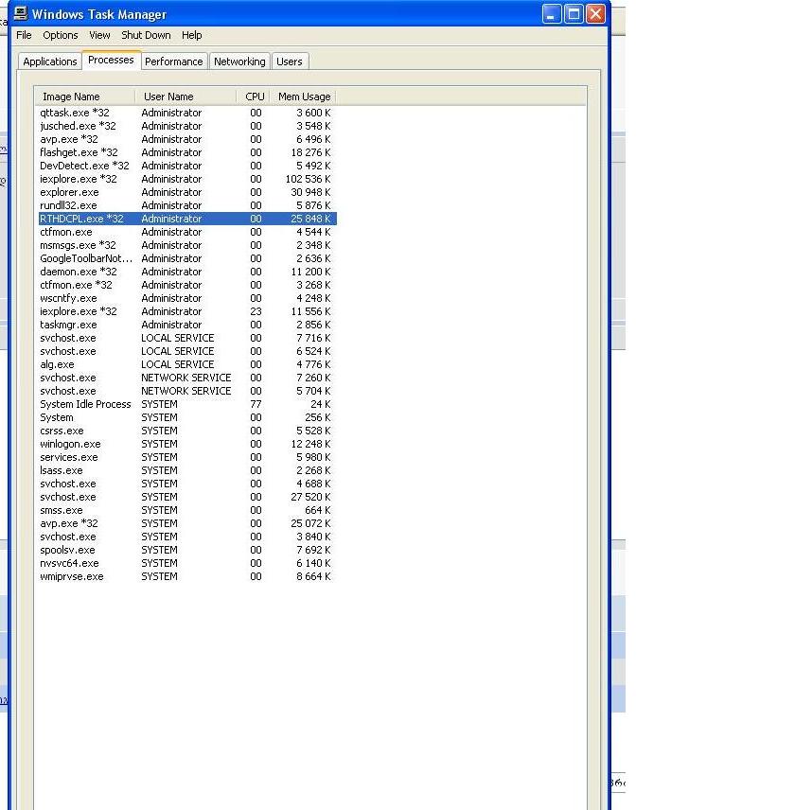This screenshot has height=810, width=795.
Task: Select the wscntfy.exe process
Action: point(187,299)
